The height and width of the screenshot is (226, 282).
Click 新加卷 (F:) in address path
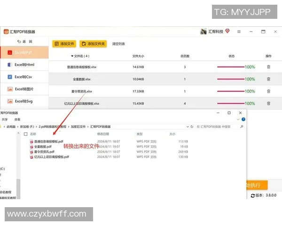click(x=27, y=127)
